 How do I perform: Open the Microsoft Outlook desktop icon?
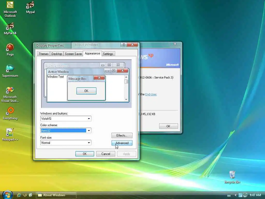coord(10,9)
